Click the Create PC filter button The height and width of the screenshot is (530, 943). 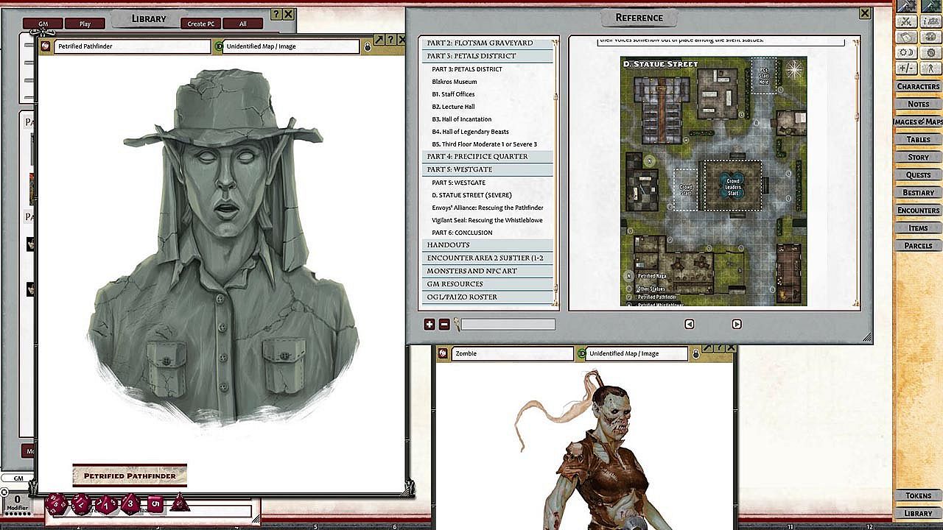(x=201, y=24)
